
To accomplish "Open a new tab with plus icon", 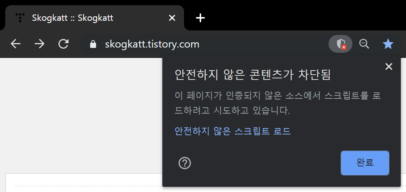I will (200, 18).
